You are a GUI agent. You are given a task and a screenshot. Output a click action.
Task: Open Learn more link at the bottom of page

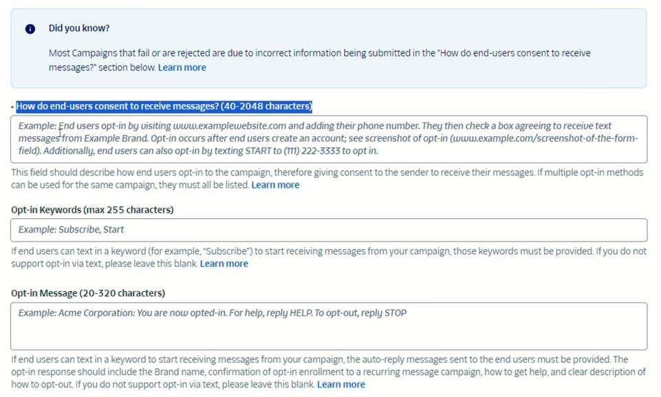point(340,385)
